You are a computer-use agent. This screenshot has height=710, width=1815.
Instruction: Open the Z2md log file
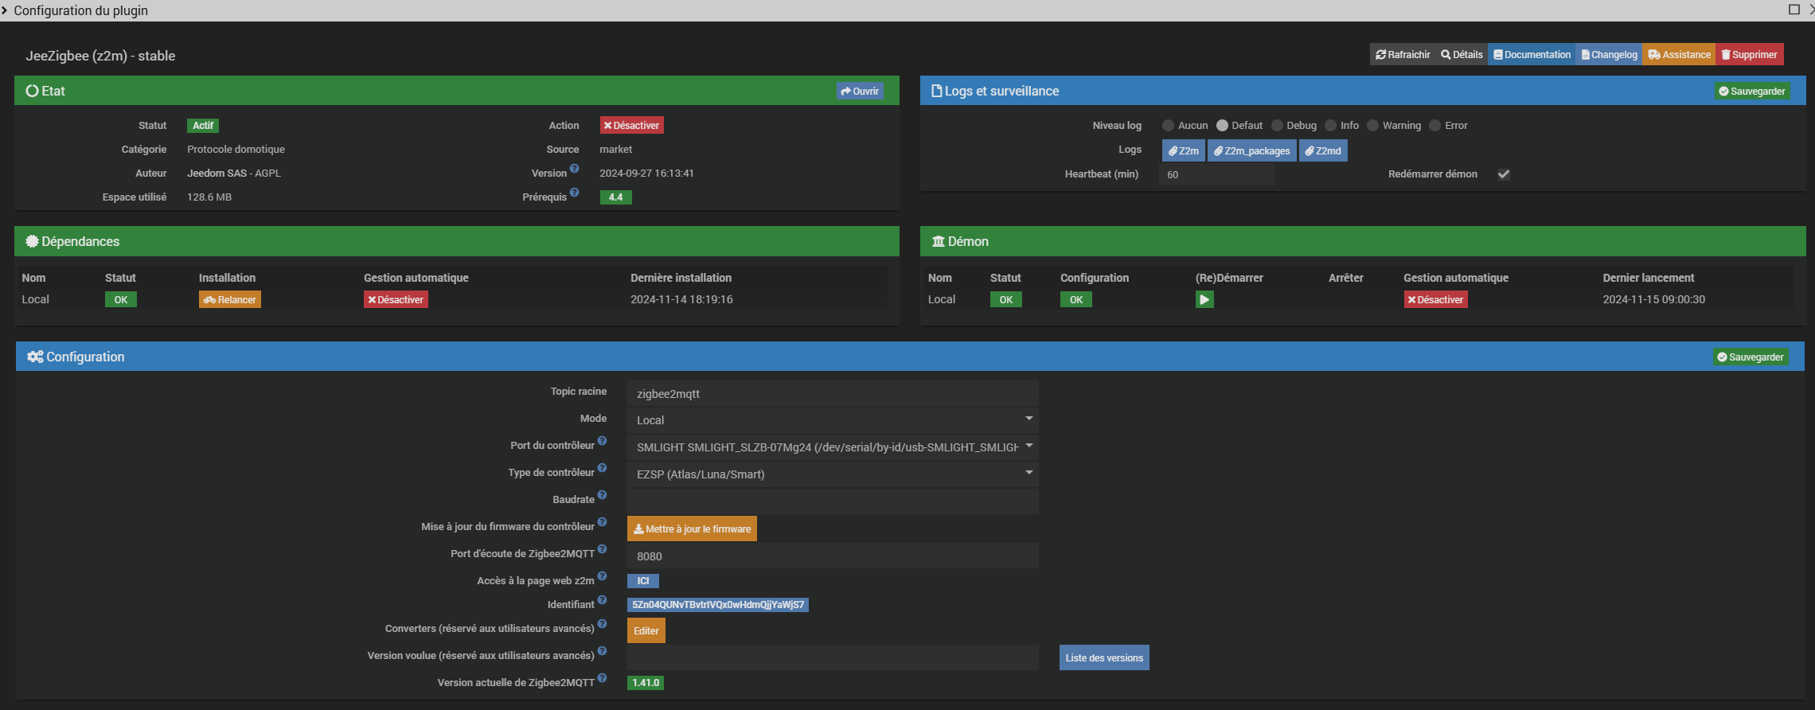point(1323,150)
